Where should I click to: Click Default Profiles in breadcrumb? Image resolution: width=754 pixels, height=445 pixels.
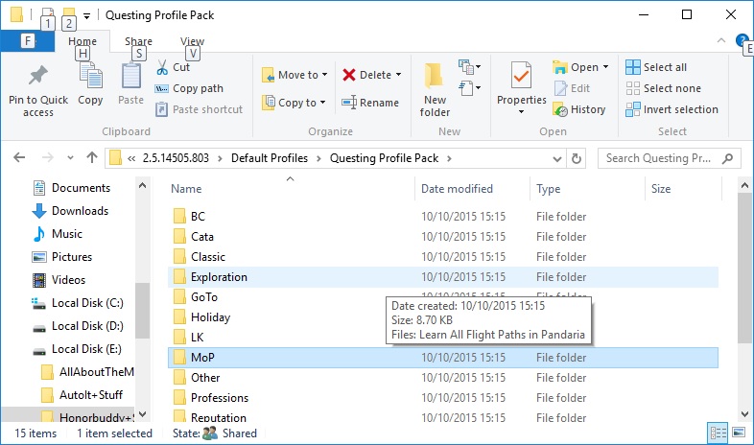(x=270, y=158)
